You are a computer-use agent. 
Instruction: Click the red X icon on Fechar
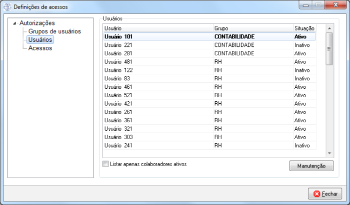316,194
